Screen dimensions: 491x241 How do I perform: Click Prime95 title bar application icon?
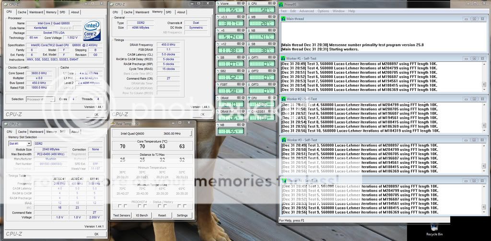pyautogui.click(x=281, y=5)
